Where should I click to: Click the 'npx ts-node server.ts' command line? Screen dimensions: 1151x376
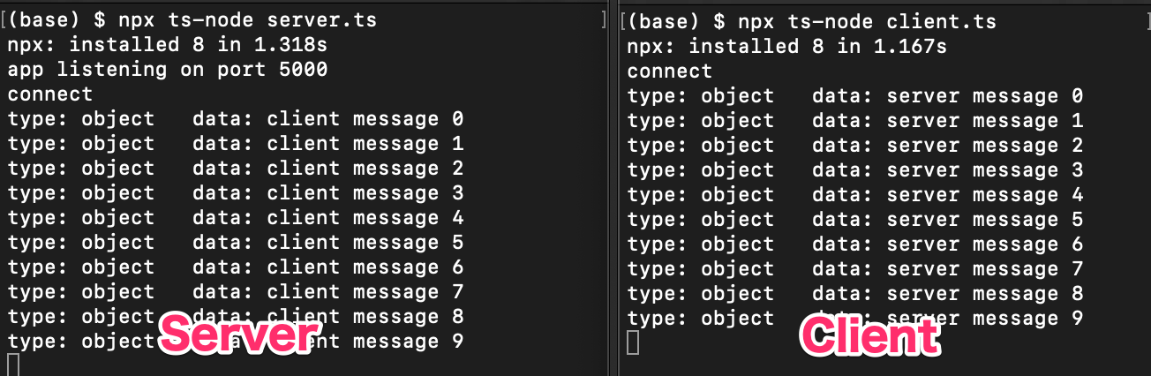192,19
